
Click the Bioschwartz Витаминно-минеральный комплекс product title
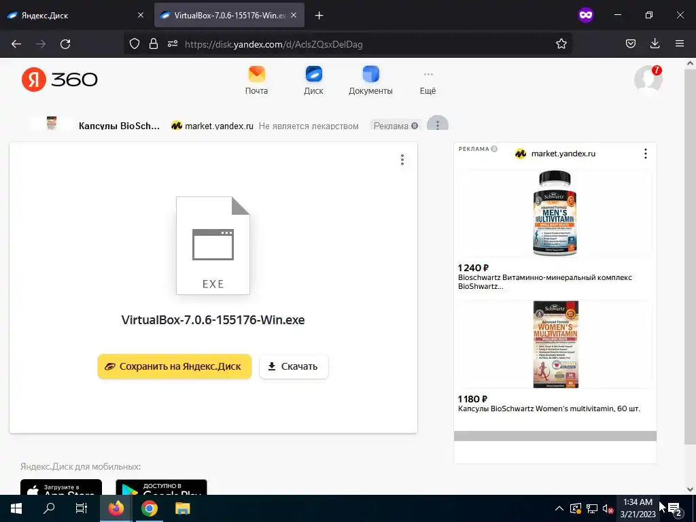coord(545,282)
